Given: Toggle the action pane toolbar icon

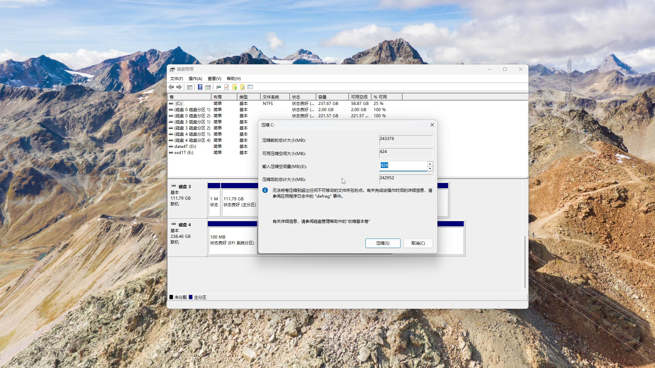Looking at the screenshot, I should tap(208, 87).
